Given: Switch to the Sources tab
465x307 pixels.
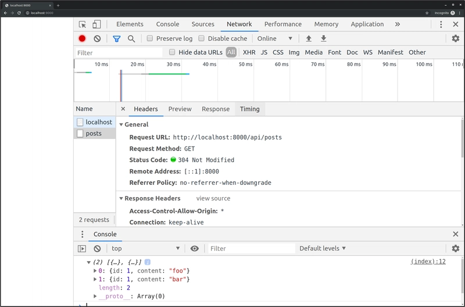Looking at the screenshot, I should (203, 24).
